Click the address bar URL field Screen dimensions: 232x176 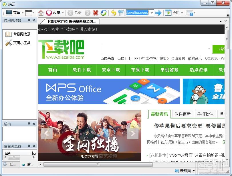(x=137, y=13)
